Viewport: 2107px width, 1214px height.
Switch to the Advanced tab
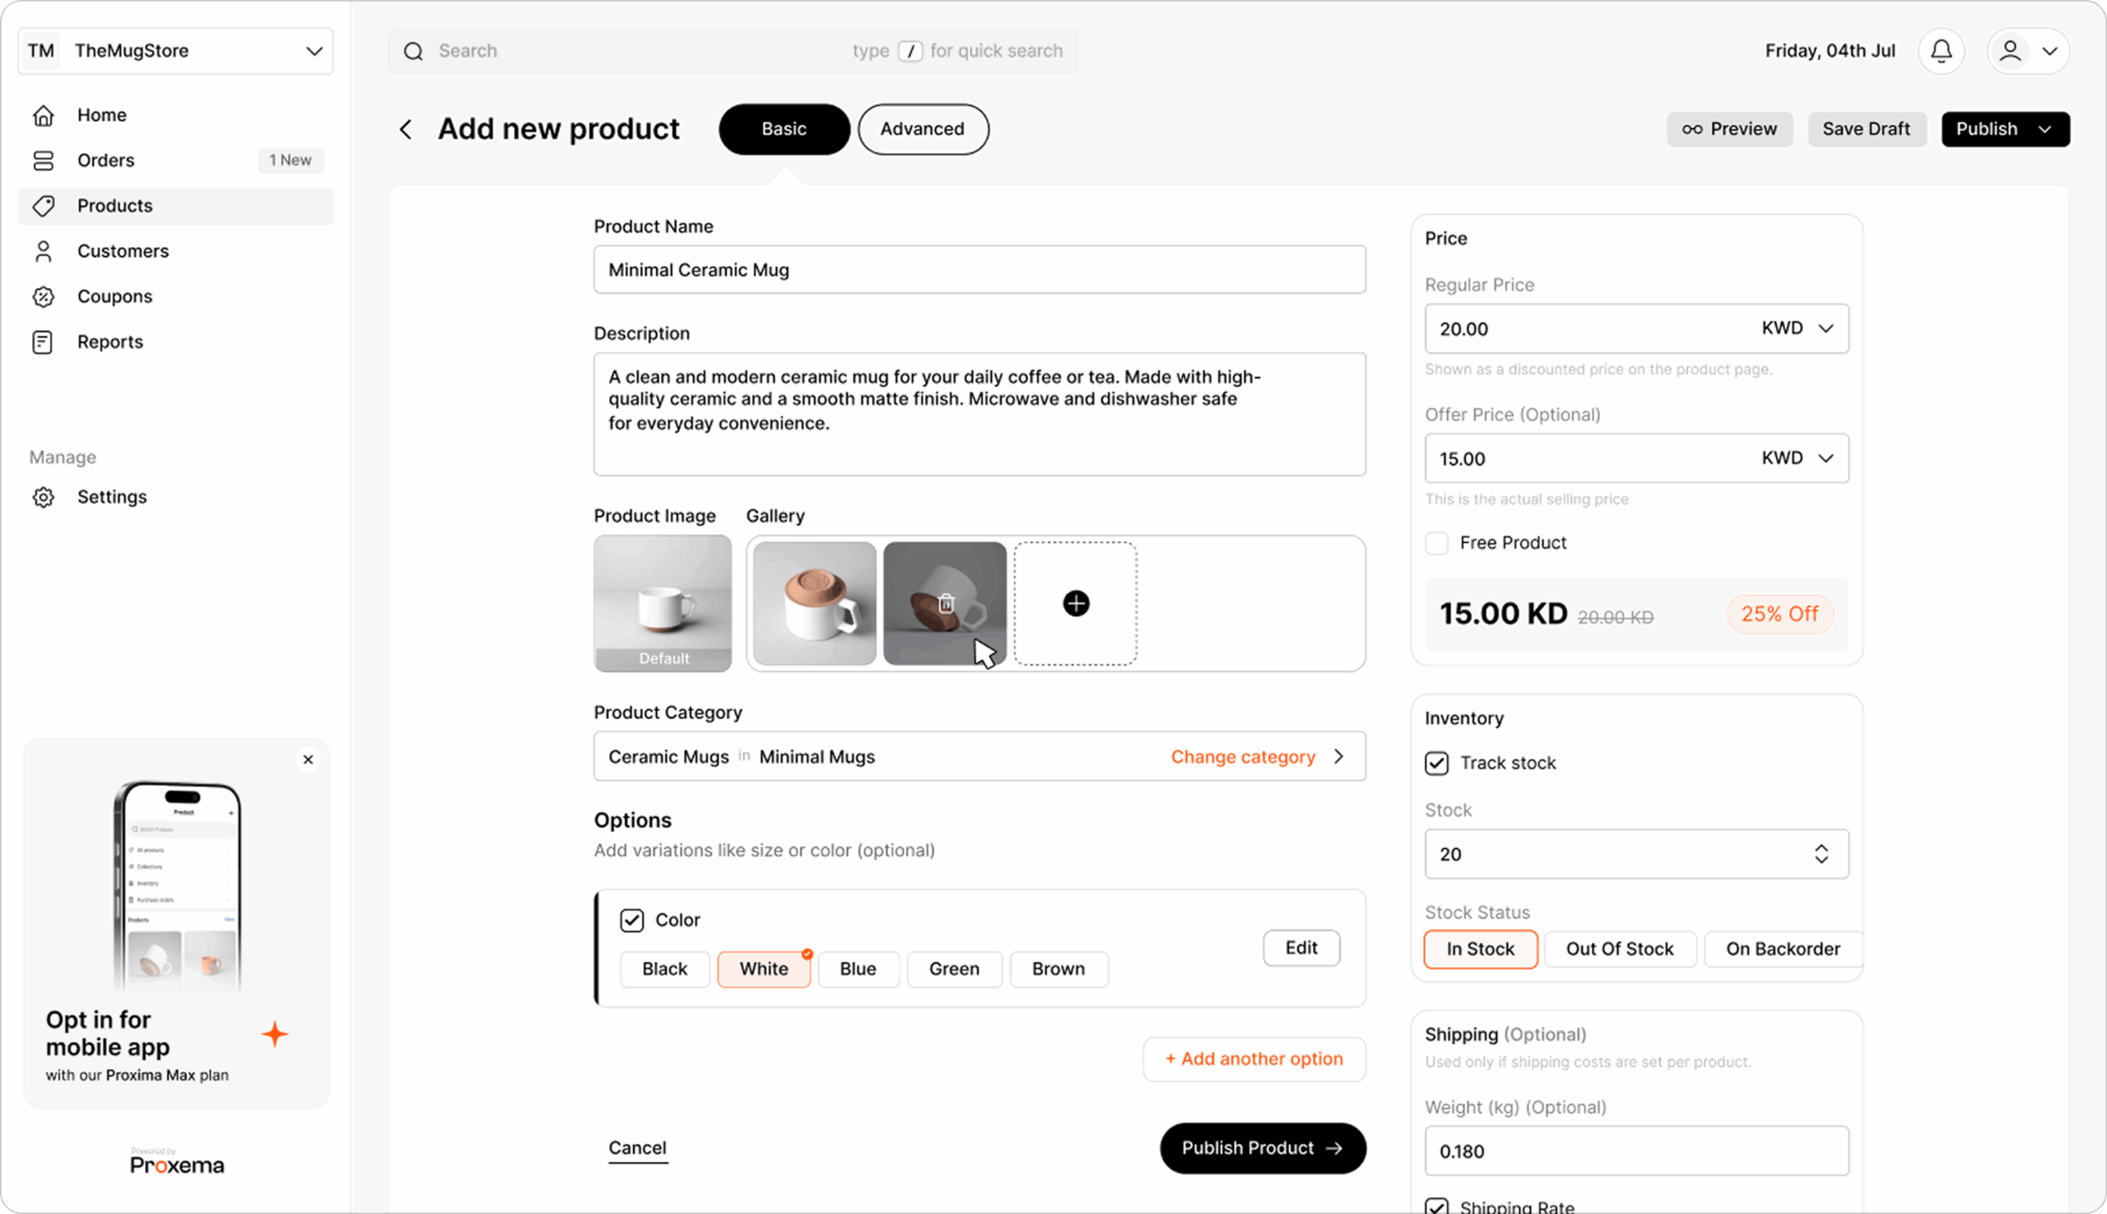(923, 129)
